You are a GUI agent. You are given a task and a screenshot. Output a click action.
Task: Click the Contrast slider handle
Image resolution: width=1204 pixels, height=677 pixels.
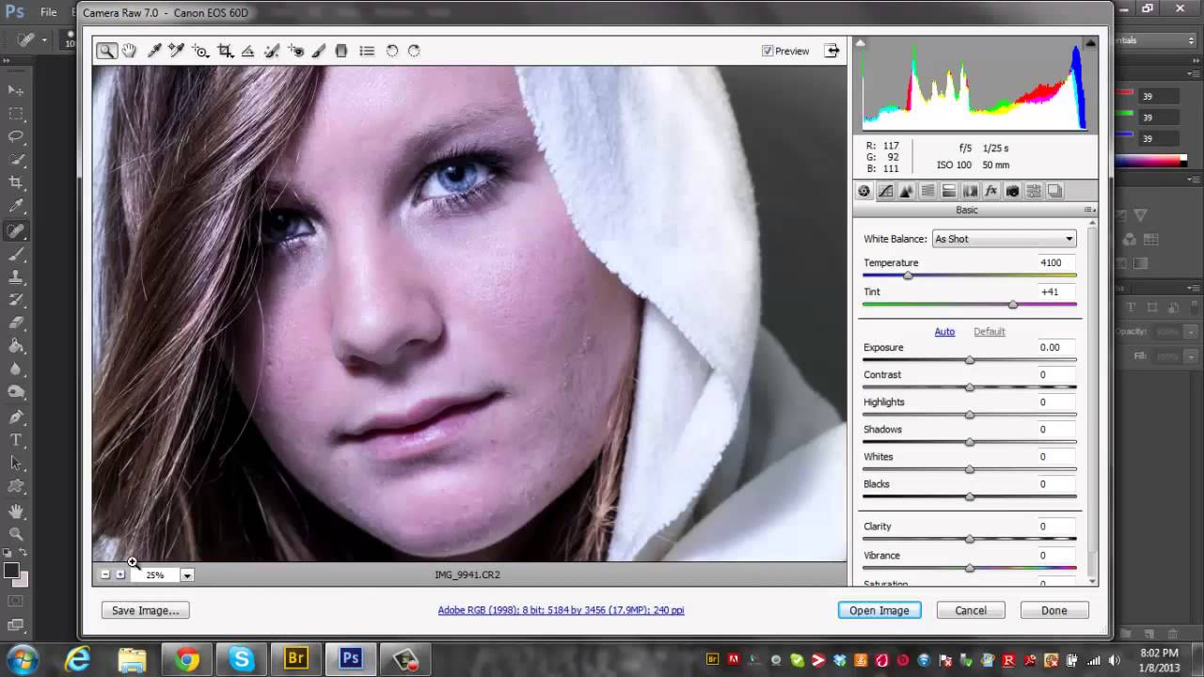click(x=970, y=387)
